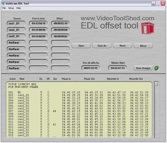Click the dissolve duration 41 value

pyautogui.click(x=54, y=124)
